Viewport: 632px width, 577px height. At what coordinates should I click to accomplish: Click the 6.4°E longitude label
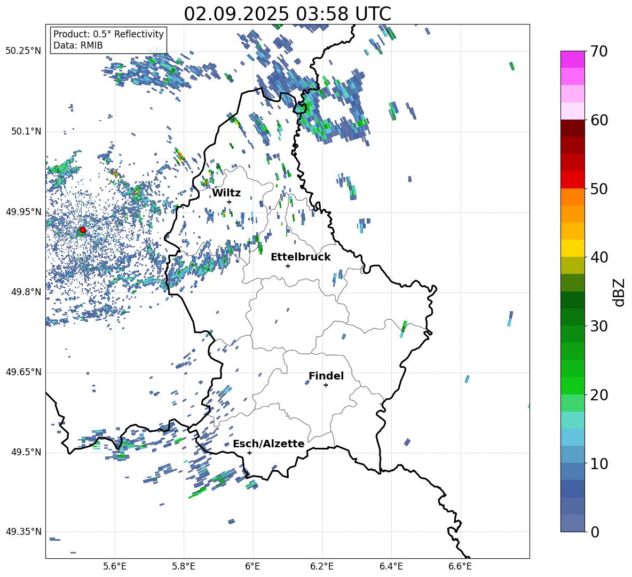click(x=391, y=567)
